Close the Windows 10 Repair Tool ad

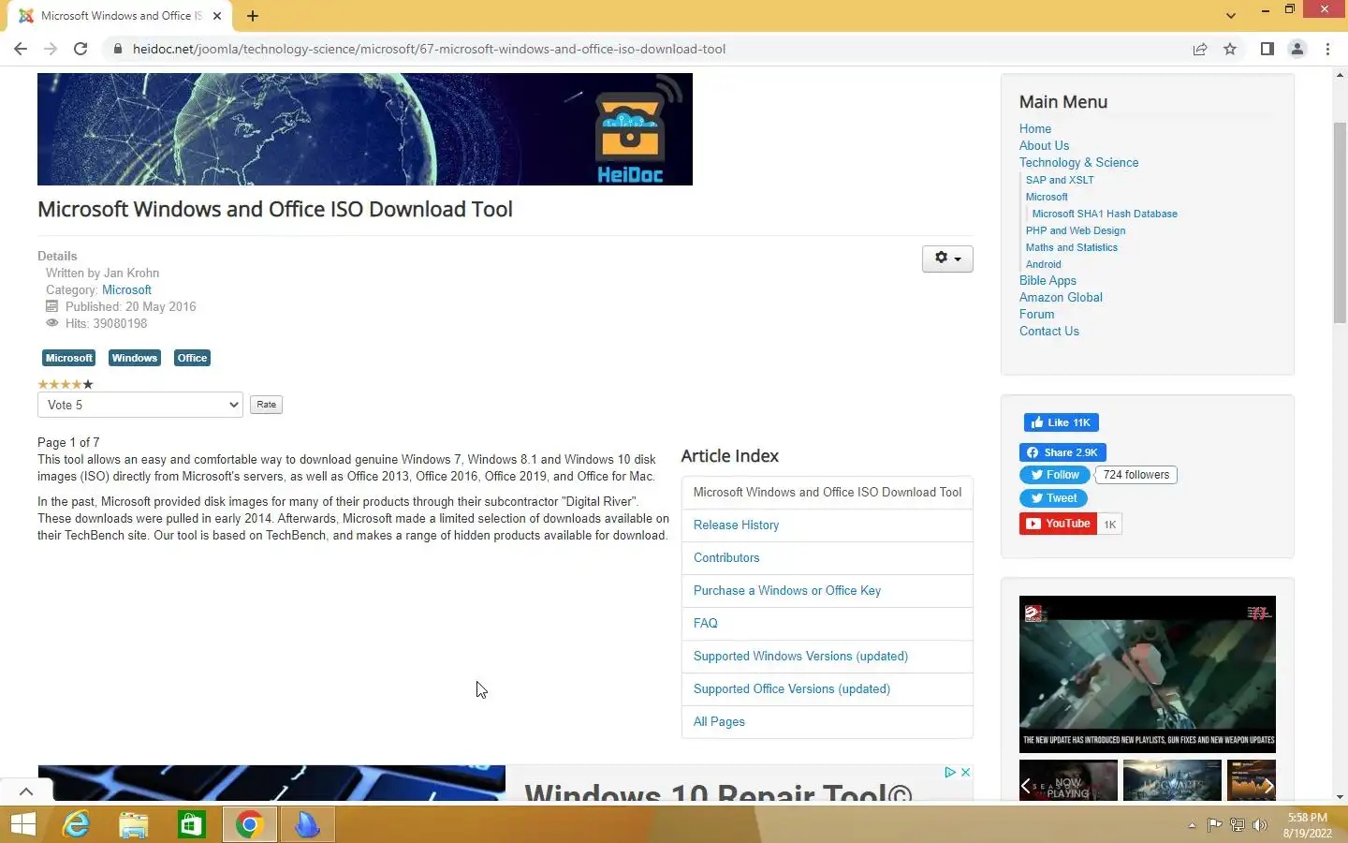pos(965,773)
